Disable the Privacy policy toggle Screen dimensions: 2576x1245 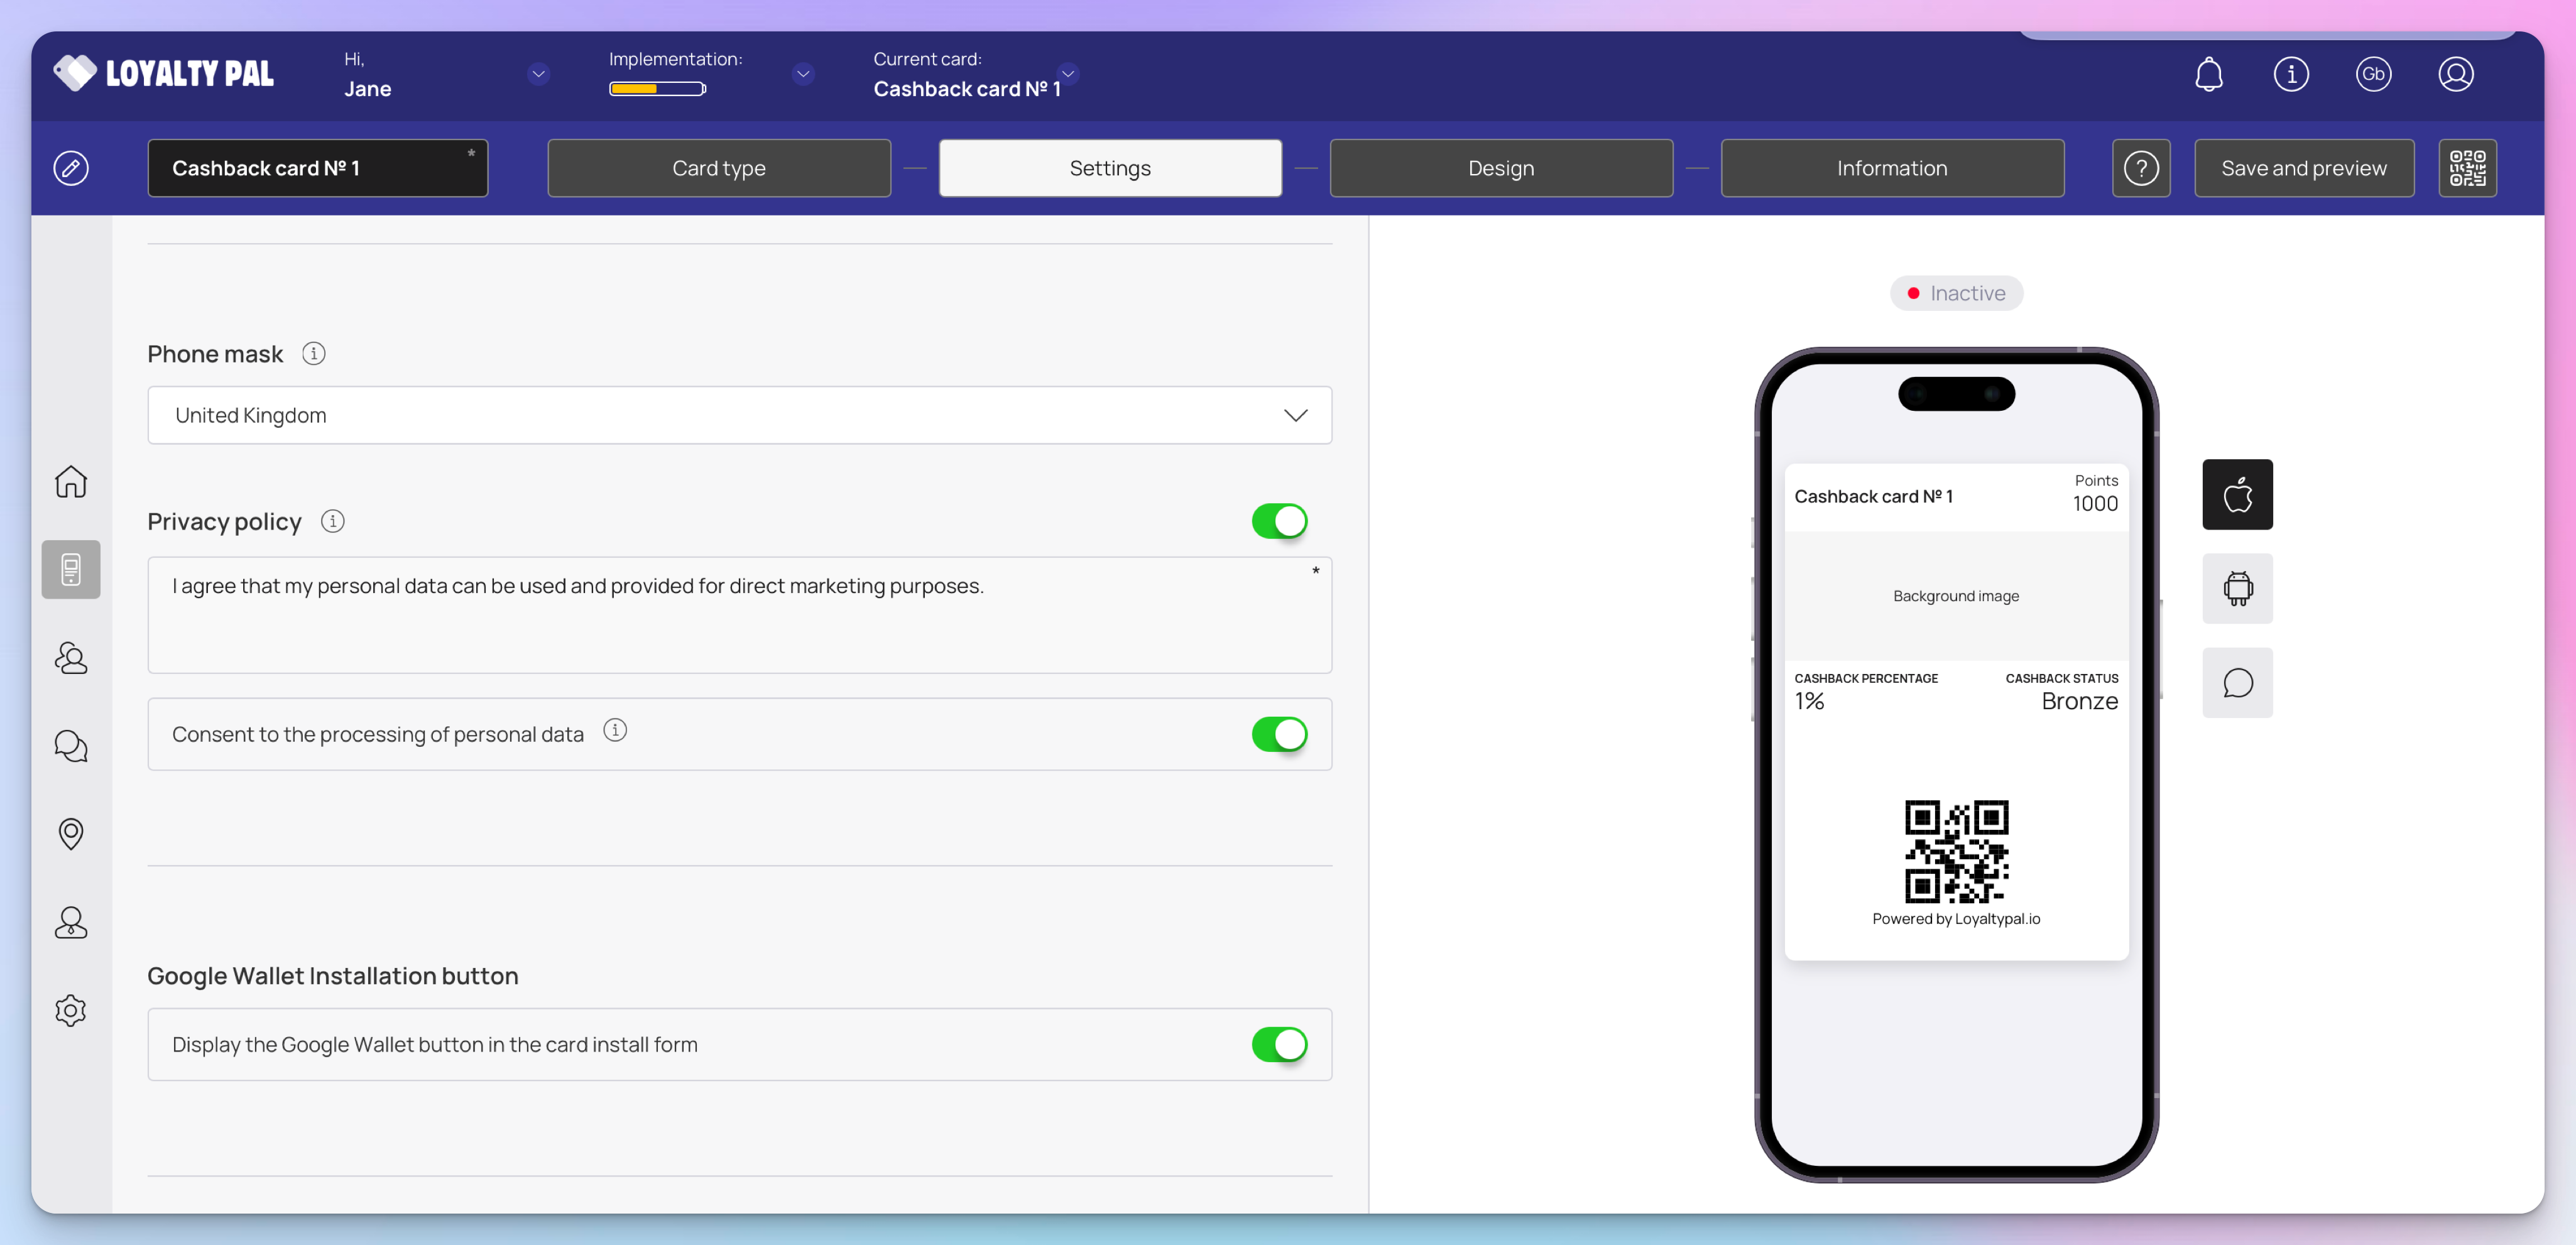coord(1278,521)
